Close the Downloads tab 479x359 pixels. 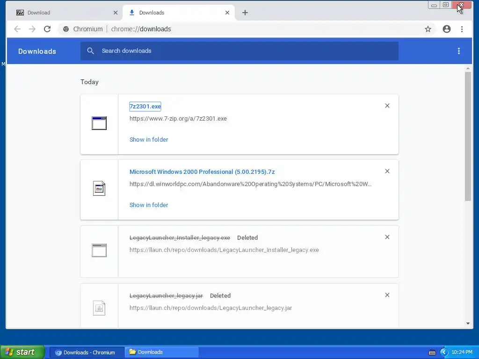[x=227, y=13]
